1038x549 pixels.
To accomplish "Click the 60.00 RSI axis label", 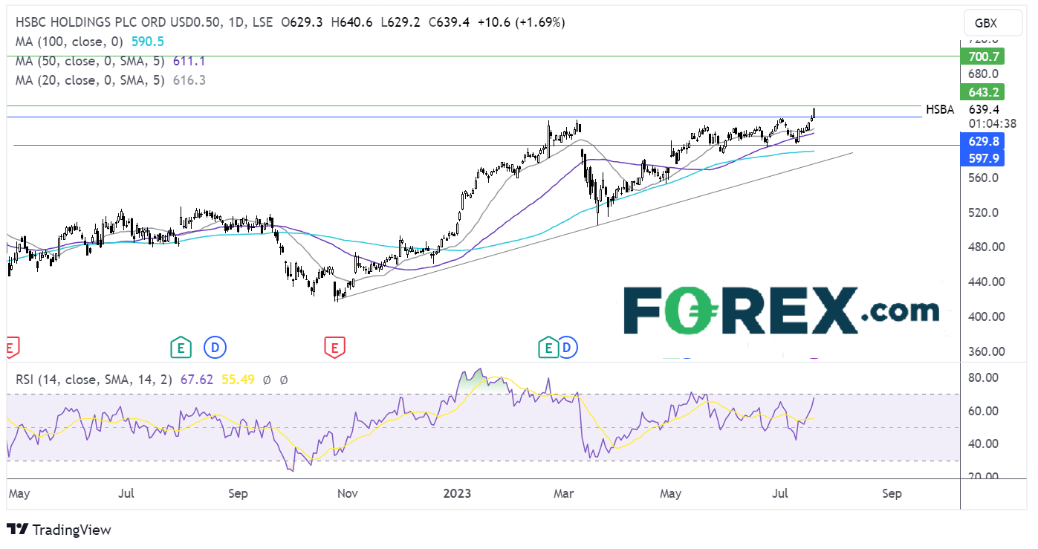I will coord(984,411).
